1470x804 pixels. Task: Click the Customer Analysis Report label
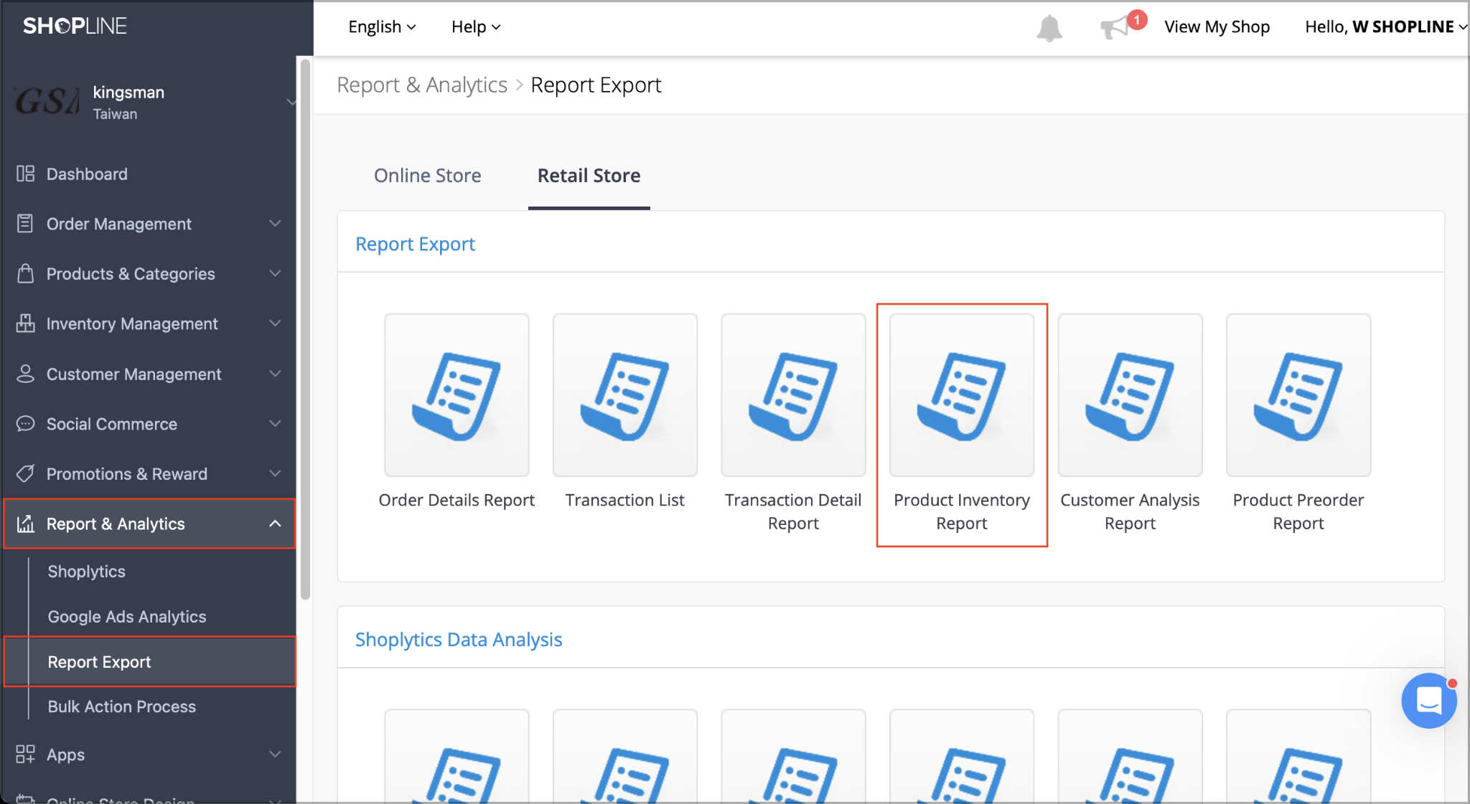tap(1130, 511)
